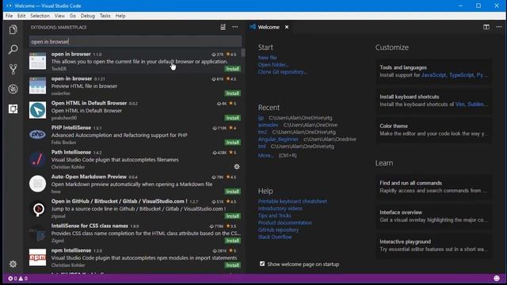Install open-in-browser by coderfee
The height and width of the screenshot is (285, 507).
(232, 93)
